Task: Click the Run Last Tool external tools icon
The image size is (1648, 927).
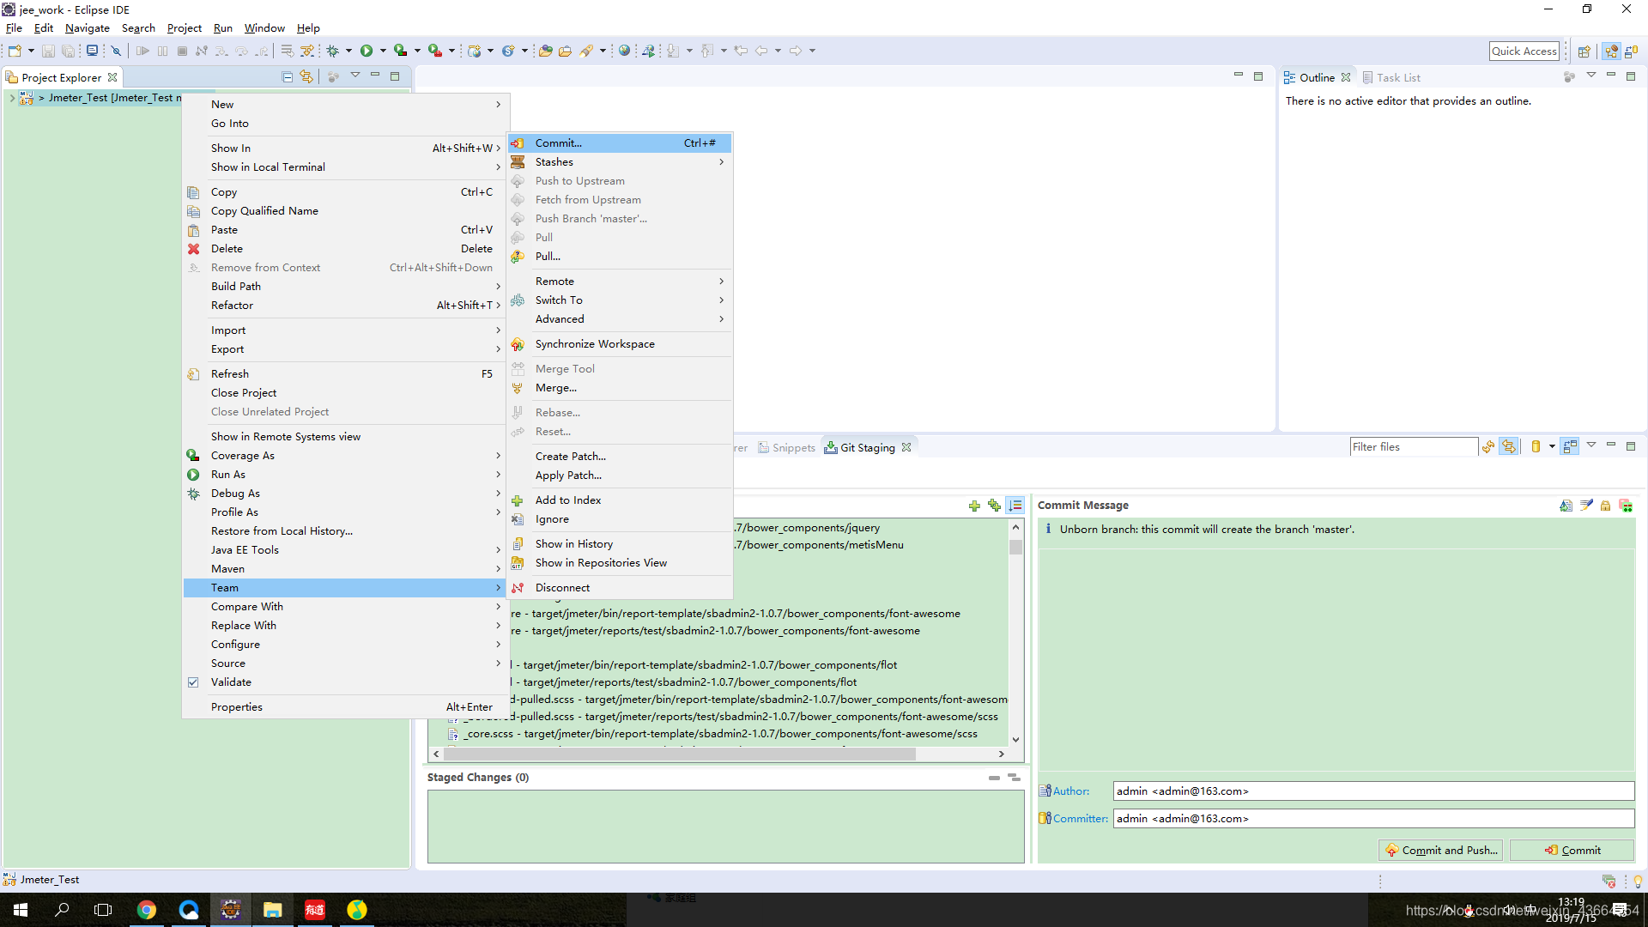Action: (x=435, y=51)
